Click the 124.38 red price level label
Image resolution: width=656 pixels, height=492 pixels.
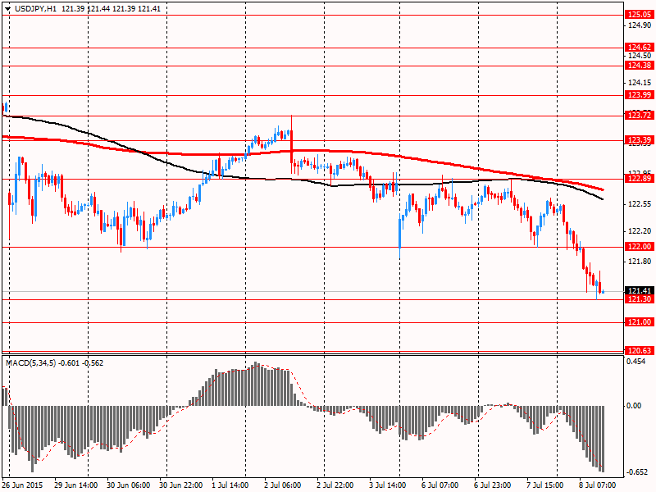(x=640, y=66)
